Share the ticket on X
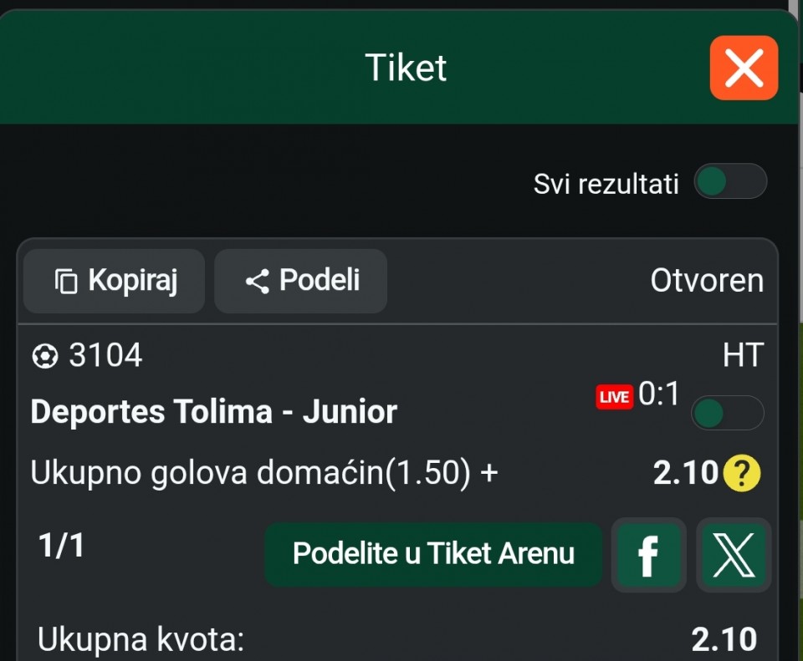The image size is (803, 661). pos(734,555)
